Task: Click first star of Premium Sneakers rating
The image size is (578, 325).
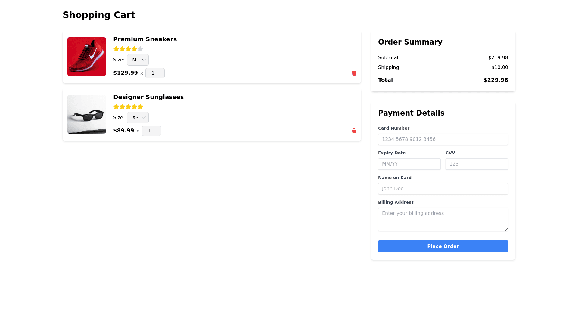Action: (x=116, y=49)
